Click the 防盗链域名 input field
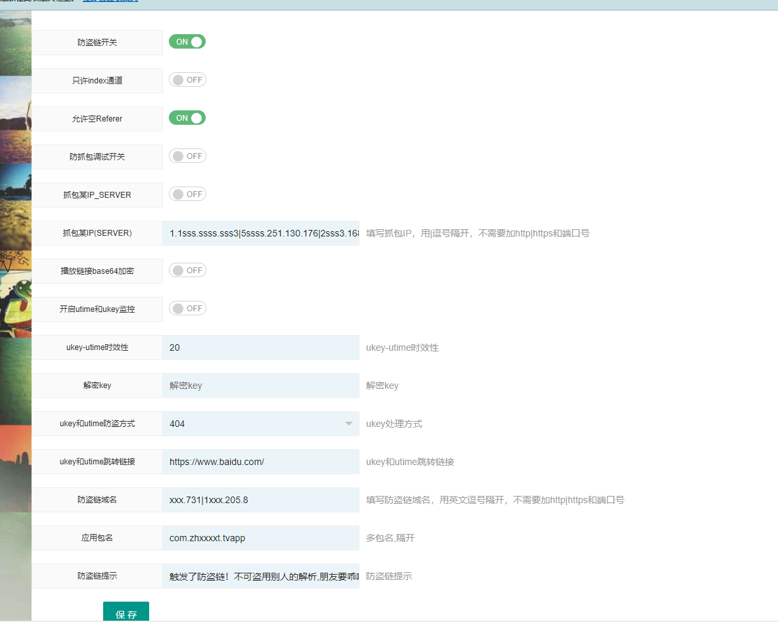The height and width of the screenshot is (622, 778). click(261, 500)
